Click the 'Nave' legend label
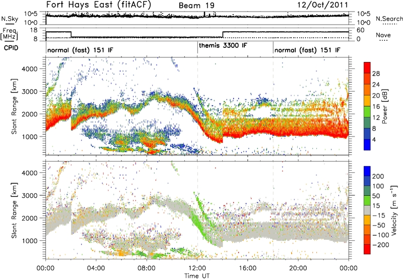This screenshot has width=403, height=279. 383,35
